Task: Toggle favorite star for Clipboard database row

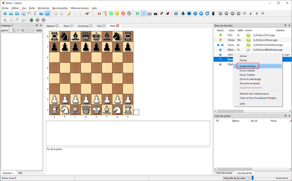Action: (x=220, y=64)
